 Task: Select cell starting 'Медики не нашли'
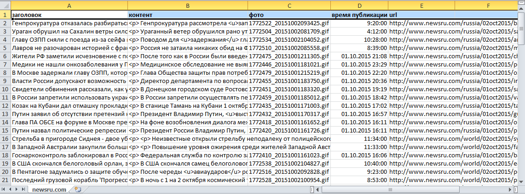pyautogui.click(x=69, y=65)
